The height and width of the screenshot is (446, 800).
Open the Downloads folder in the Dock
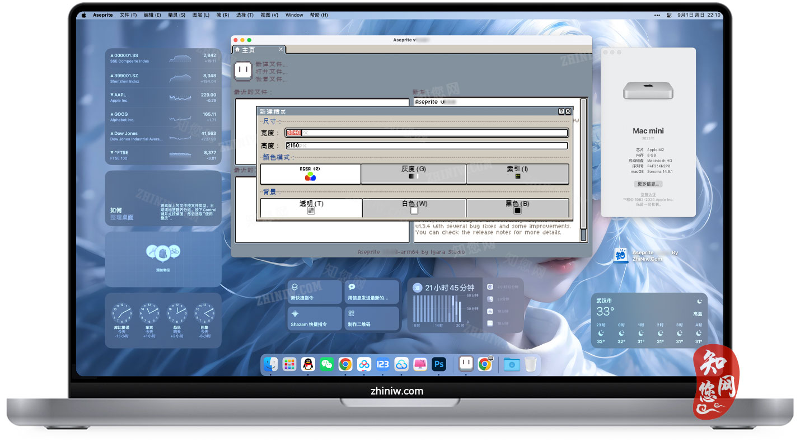pos(512,364)
